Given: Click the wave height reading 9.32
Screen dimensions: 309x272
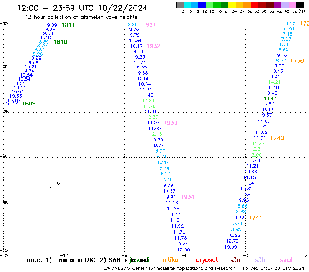Looking at the screenshot, I should click(x=239, y=218).
